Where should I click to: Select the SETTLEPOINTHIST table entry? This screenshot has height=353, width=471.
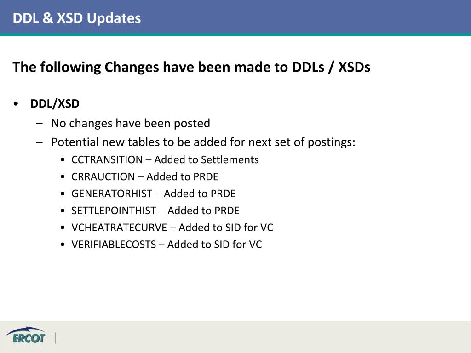click(155, 211)
